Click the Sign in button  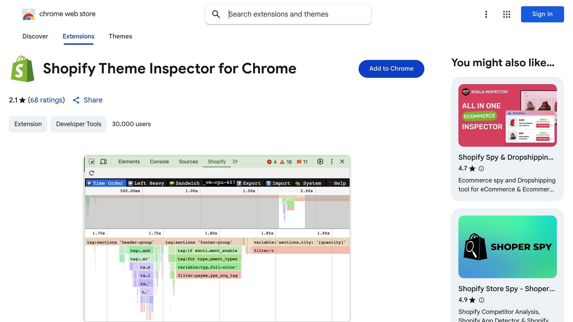(542, 14)
